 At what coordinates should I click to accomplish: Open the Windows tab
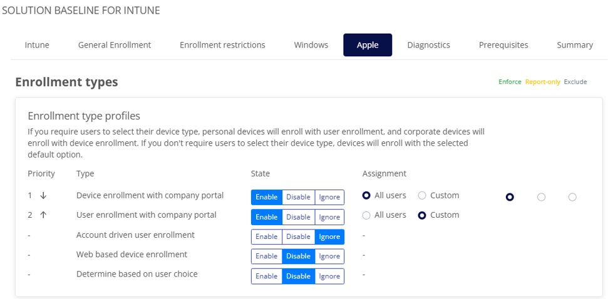[311, 45]
